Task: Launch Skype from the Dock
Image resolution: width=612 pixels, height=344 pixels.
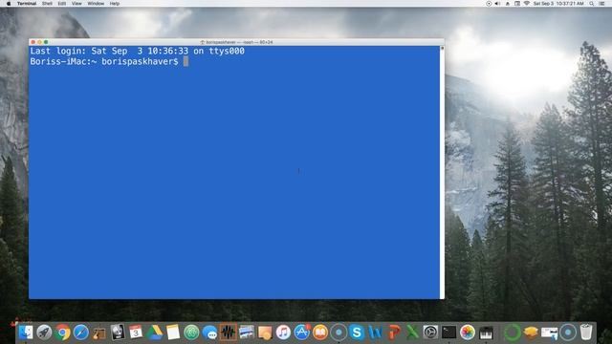Action: coord(357,333)
